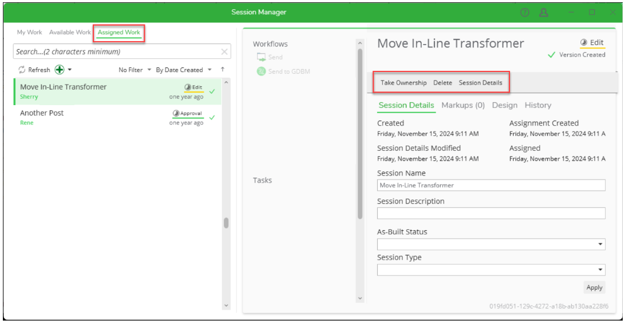Open the Session Details tab

pos(406,106)
